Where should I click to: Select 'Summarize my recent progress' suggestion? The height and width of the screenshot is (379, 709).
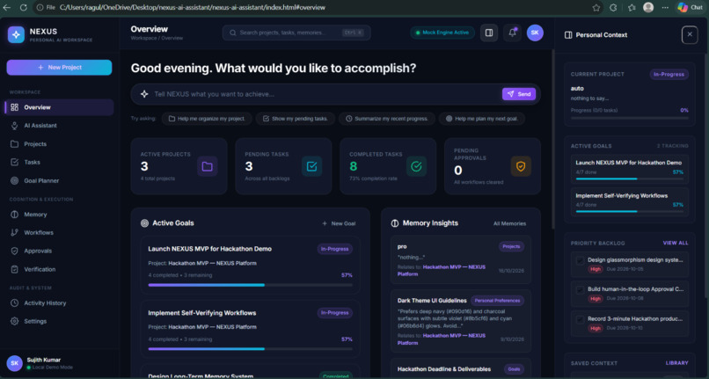point(387,119)
